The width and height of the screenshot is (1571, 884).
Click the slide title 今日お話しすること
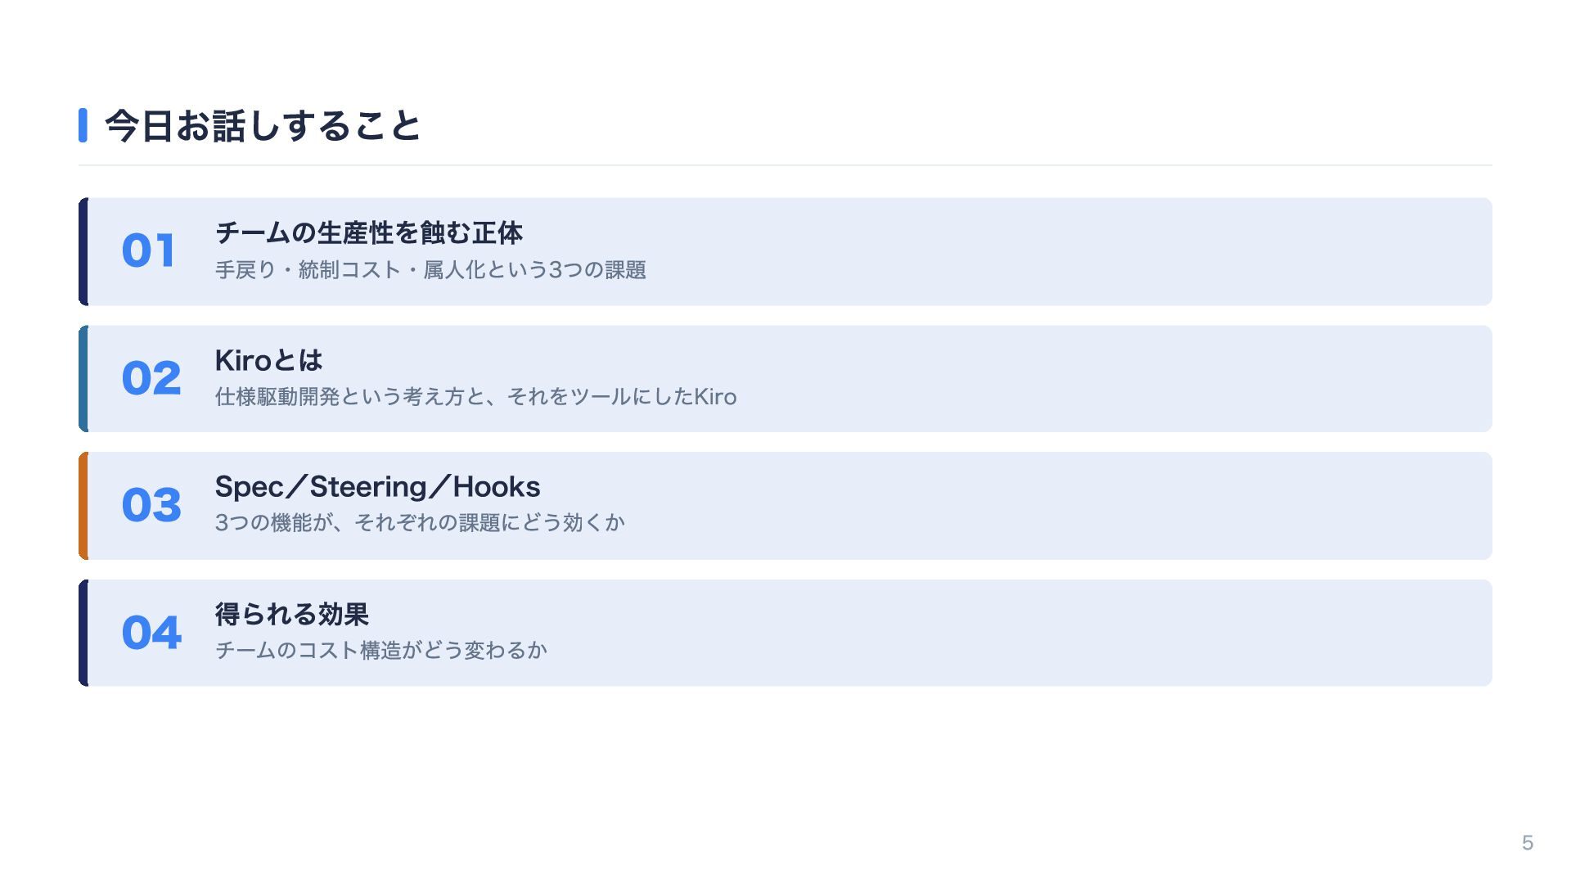coord(263,126)
